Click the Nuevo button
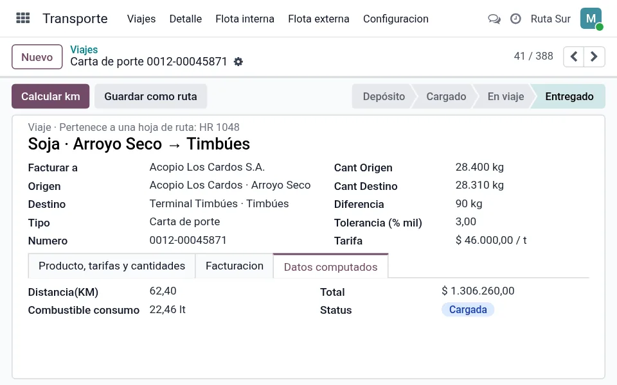The image size is (617, 385). point(37,57)
